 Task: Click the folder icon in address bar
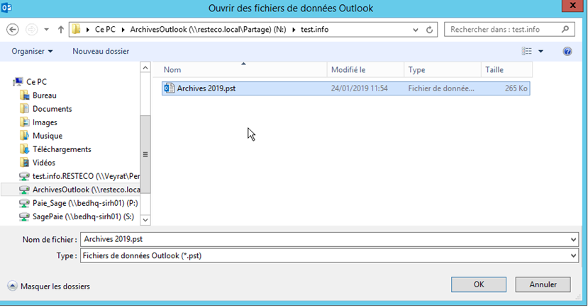(76, 29)
